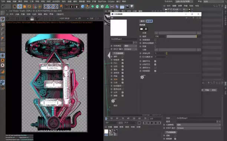
Task: Open the HDR SRGB dropdown
Action: pyautogui.click(x=68, y=19)
